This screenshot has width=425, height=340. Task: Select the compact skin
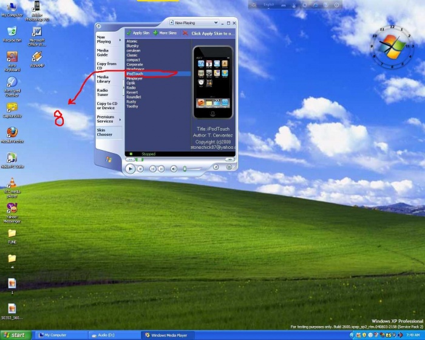[x=134, y=59]
